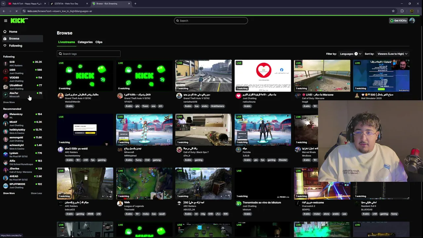Open Chrome three-dot menu
Screen dimensions: 423x238
(418, 11)
